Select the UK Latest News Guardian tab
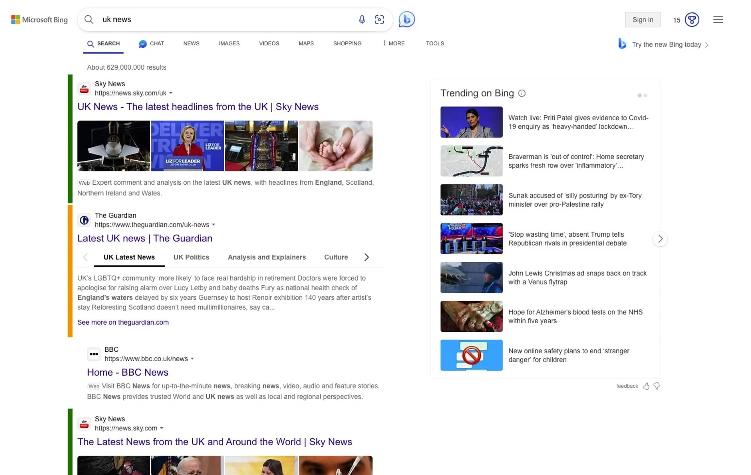This screenshot has height=475, width=751. (129, 257)
